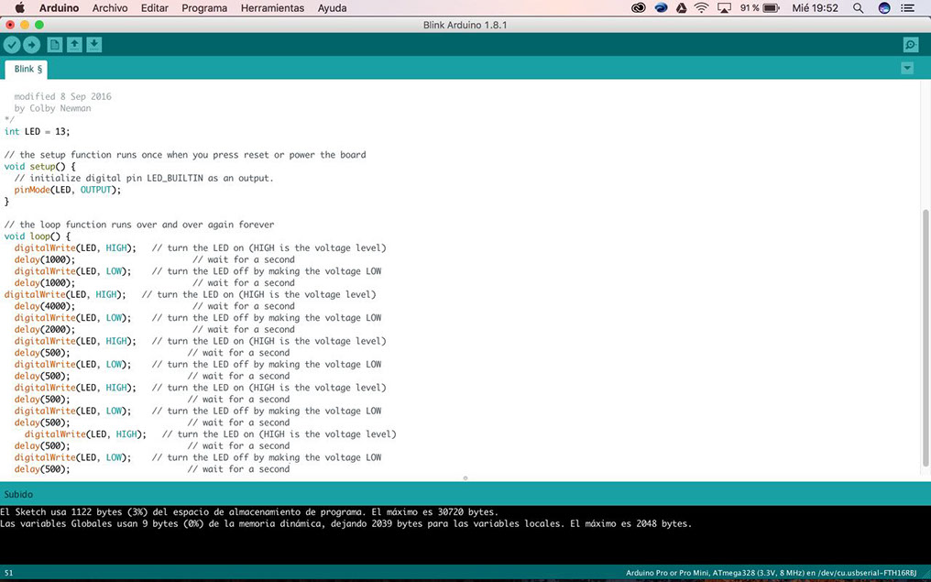Click the line 'int LED = 13;'
931x582 pixels.
(x=37, y=131)
